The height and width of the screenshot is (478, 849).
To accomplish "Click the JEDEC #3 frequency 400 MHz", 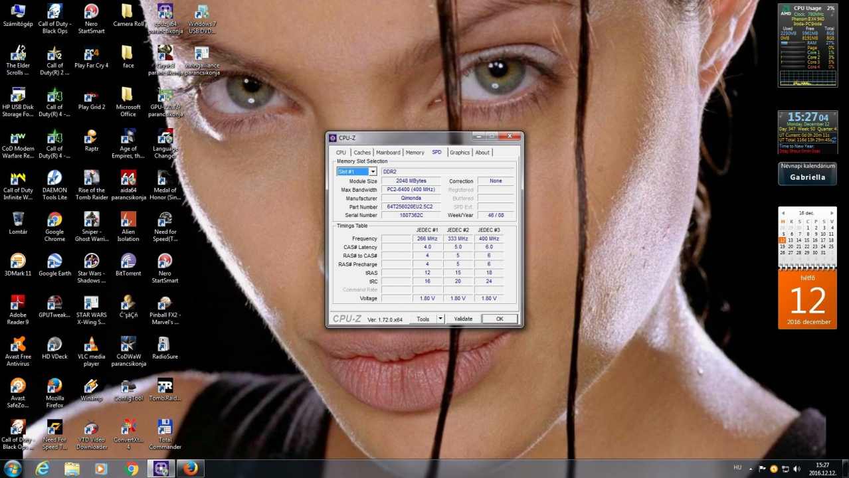I will [489, 239].
